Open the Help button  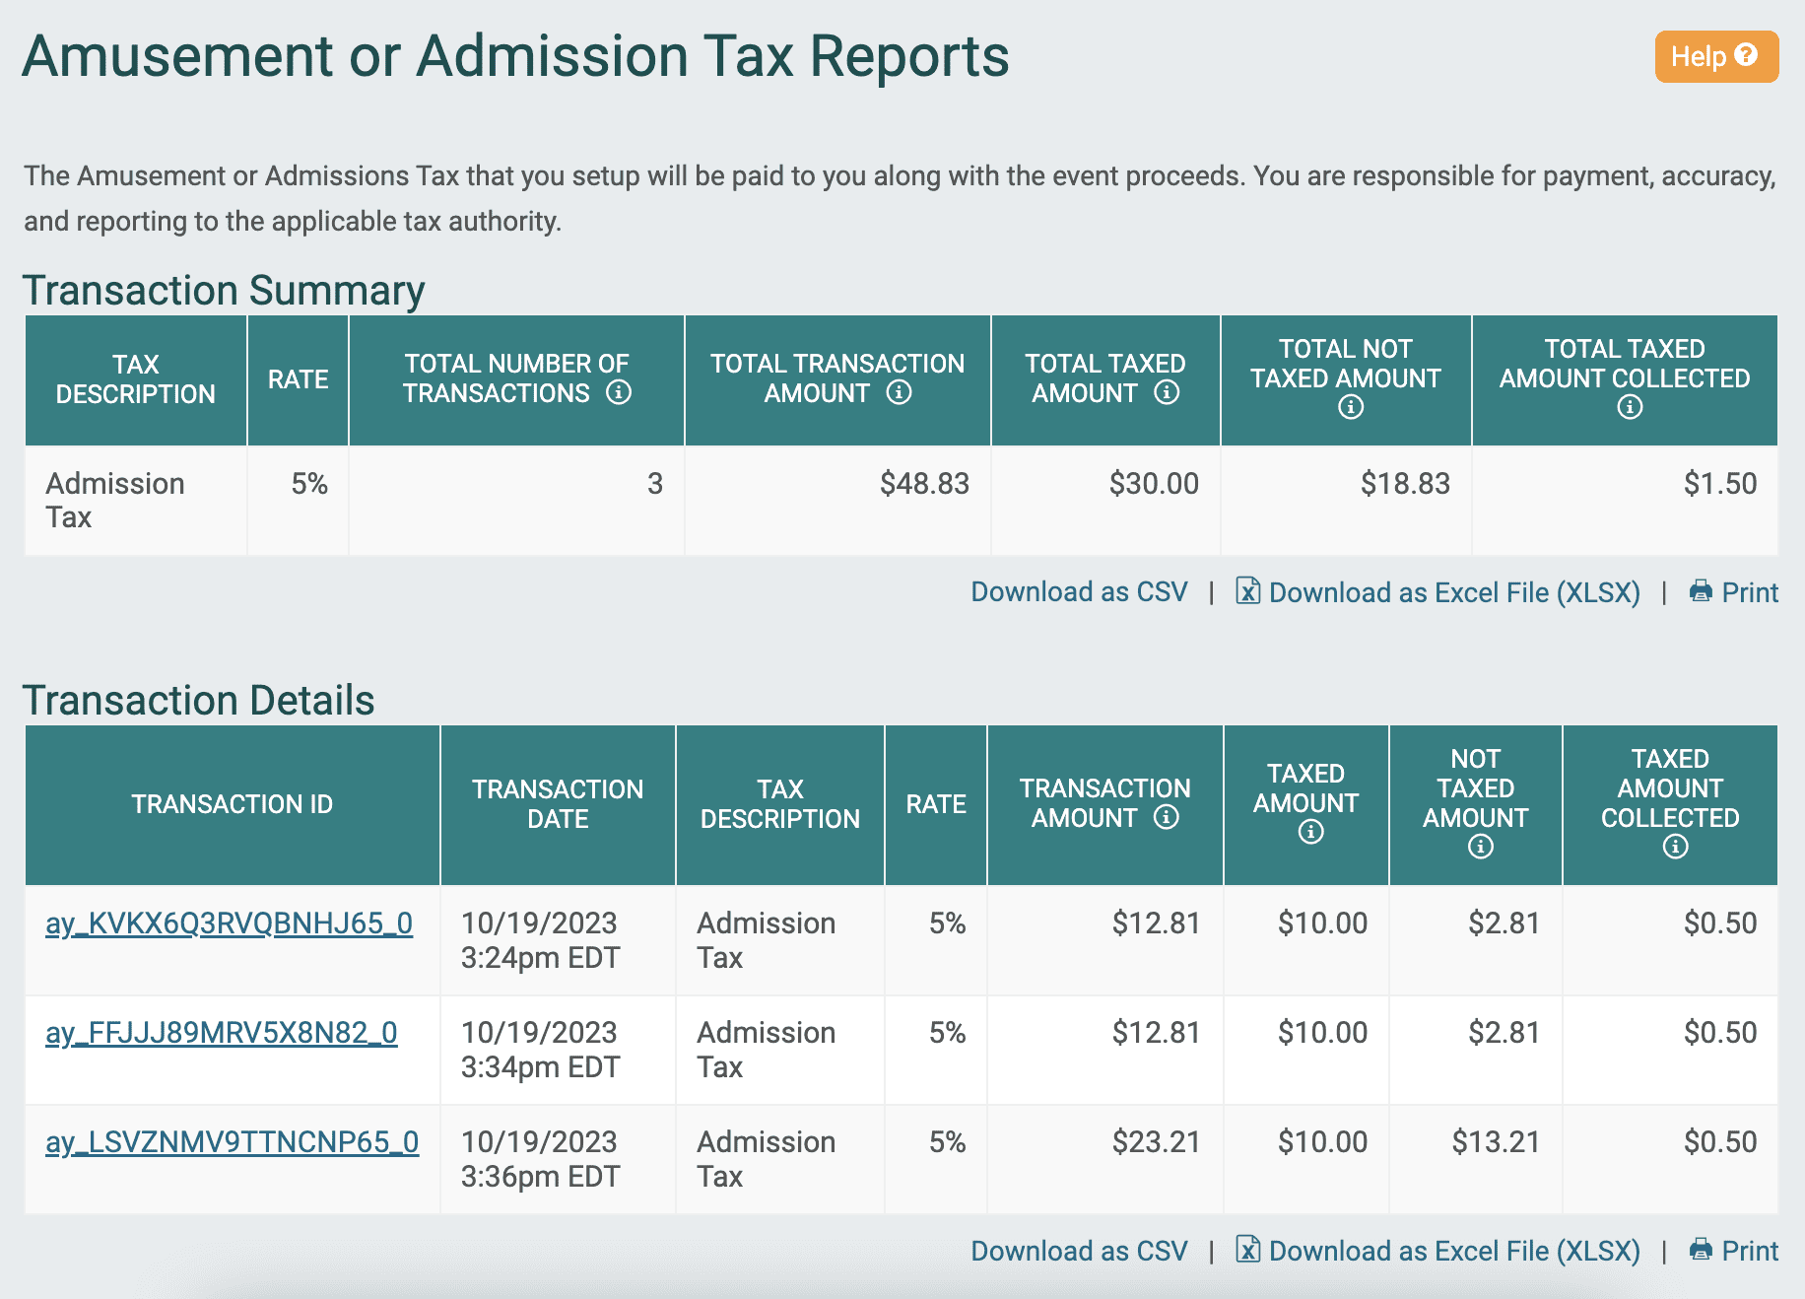click(x=1714, y=56)
